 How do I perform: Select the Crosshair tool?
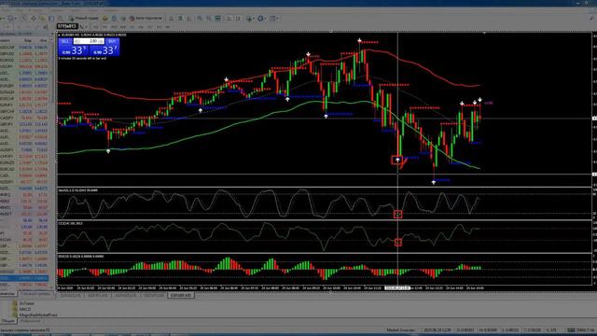coord(7,27)
